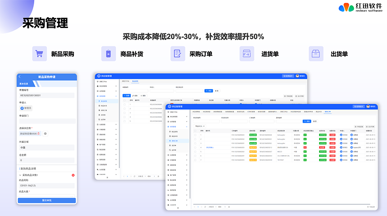
Task: Tick the checkbox for order row 1
Action: point(195,134)
